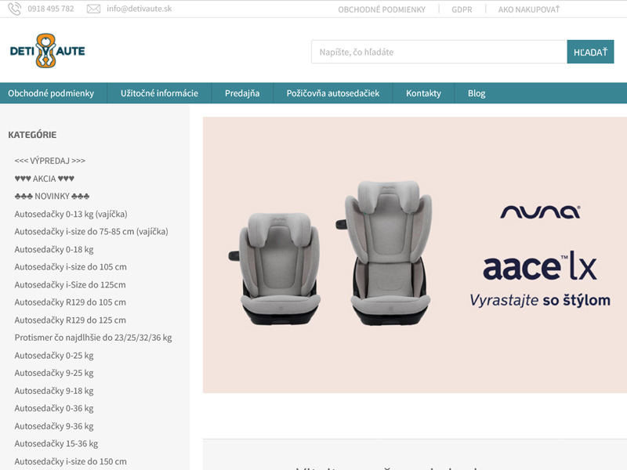Open Autosedačky 0-18 kg category
This screenshot has width=627, height=470.
[54, 250]
